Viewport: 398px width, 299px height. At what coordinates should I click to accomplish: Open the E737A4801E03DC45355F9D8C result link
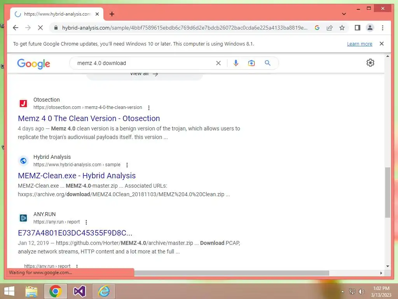point(75,233)
